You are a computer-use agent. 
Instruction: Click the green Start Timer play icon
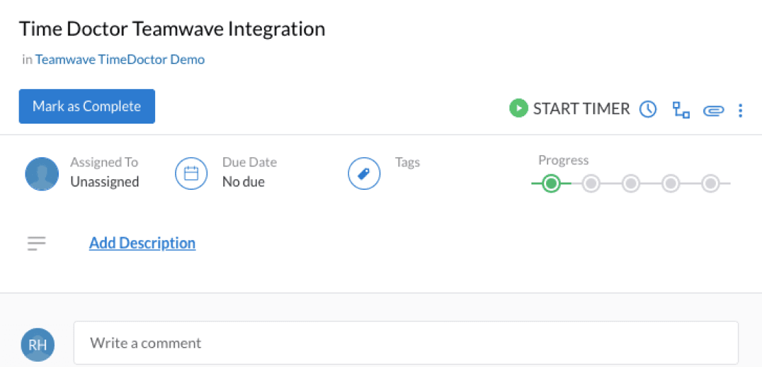[518, 108]
